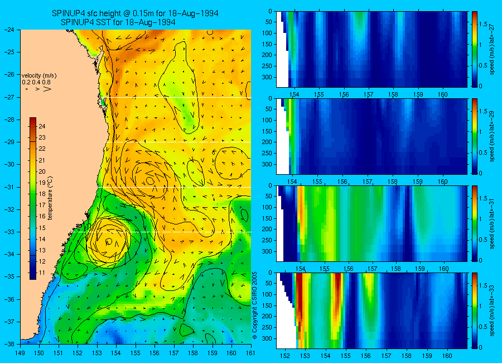Click the 149 longitude label on the map axis
This screenshot has height=363, width=502.
coord(20,353)
